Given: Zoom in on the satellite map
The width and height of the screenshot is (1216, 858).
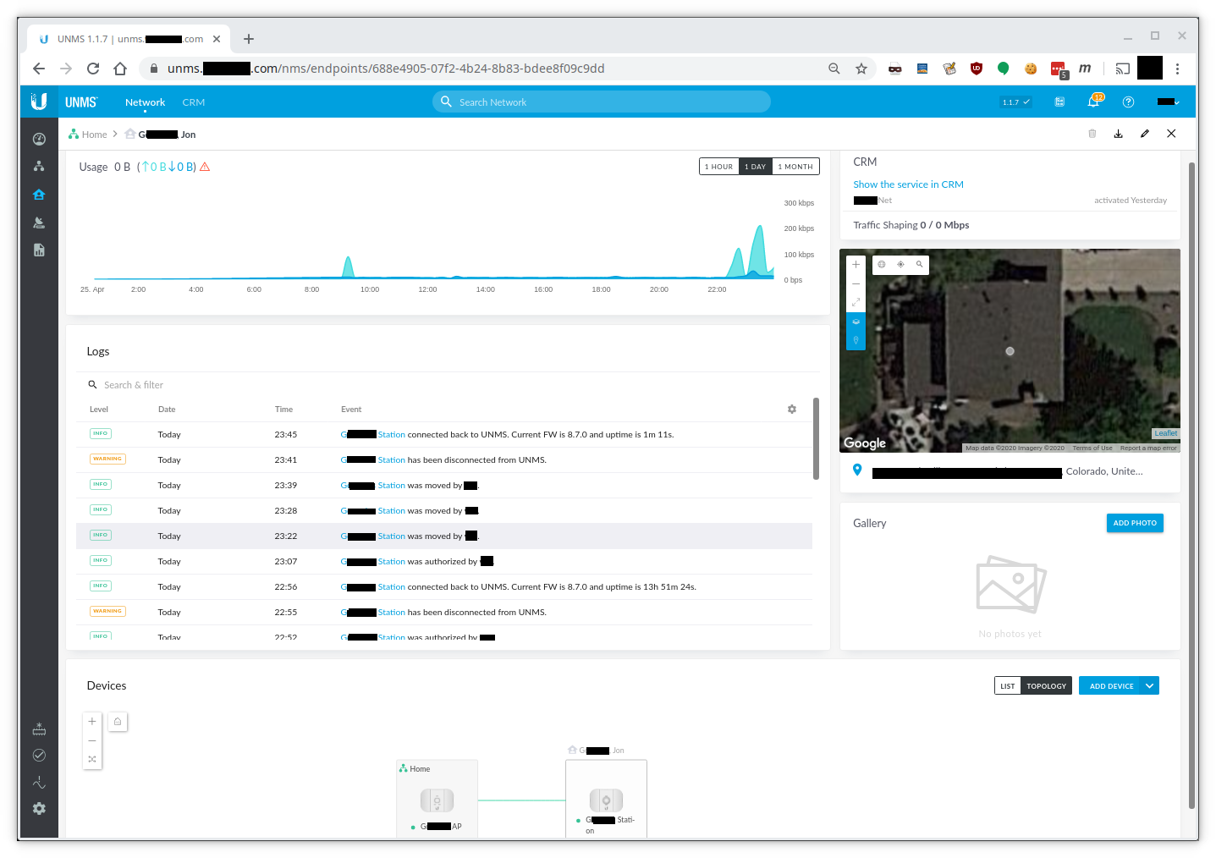Looking at the screenshot, I should pyautogui.click(x=856, y=265).
